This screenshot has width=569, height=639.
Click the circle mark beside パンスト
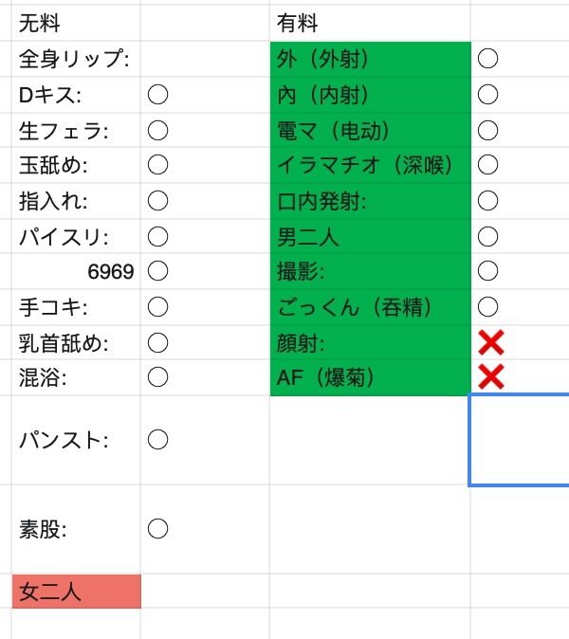click(158, 439)
